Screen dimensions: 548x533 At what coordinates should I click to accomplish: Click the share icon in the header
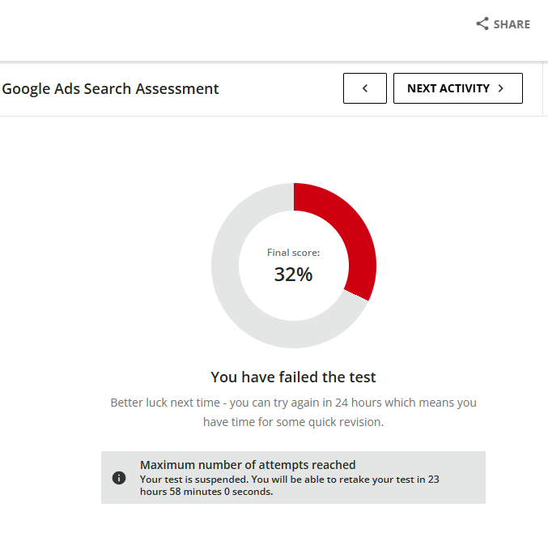point(482,23)
